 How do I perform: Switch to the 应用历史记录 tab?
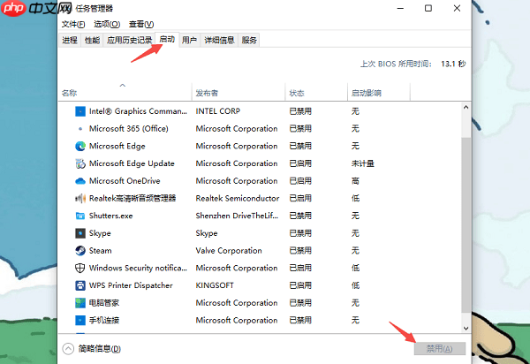click(x=129, y=41)
